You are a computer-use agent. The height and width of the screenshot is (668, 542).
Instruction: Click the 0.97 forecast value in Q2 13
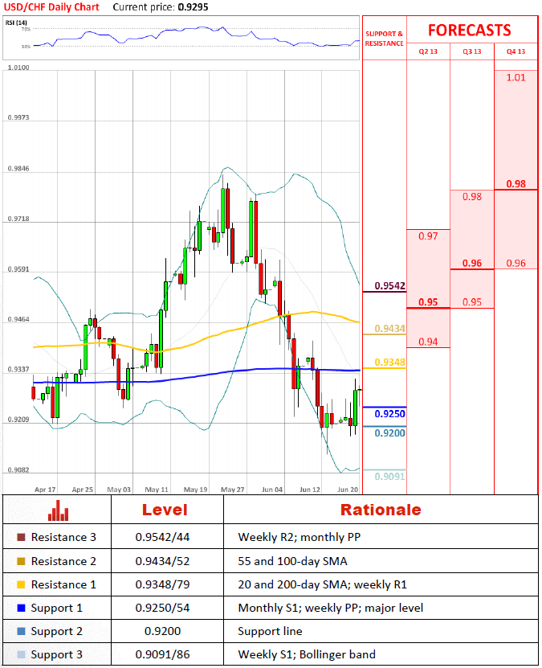pos(428,236)
